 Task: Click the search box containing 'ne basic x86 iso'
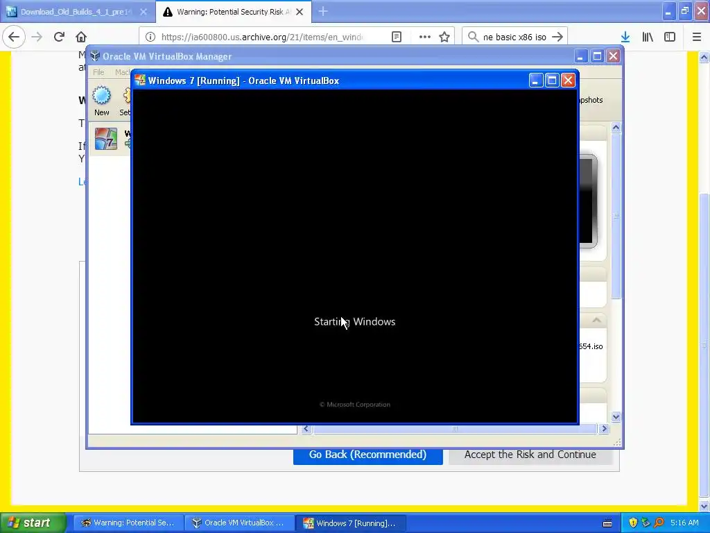pyautogui.click(x=514, y=37)
